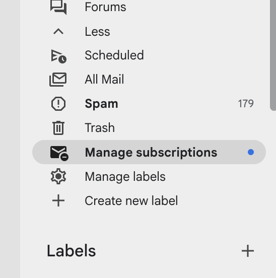The width and height of the screenshot is (276, 278).
Task: Click the All Mail stacked envelope icon
Action: (x=58, y=80)
